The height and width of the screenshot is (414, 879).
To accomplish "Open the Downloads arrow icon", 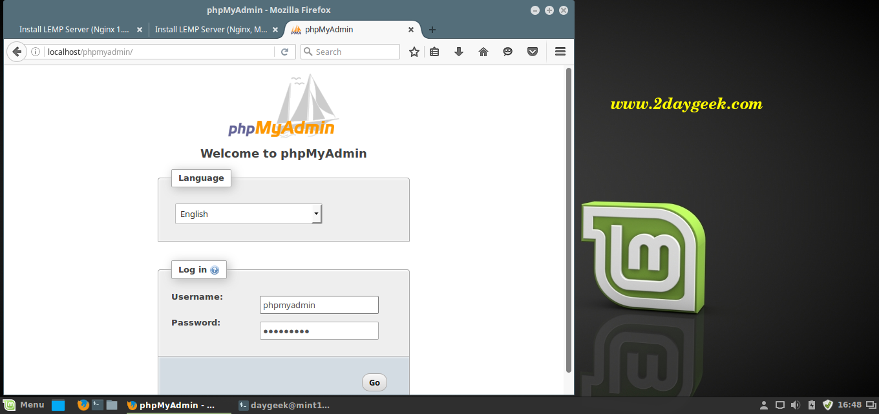I will 459,52.
